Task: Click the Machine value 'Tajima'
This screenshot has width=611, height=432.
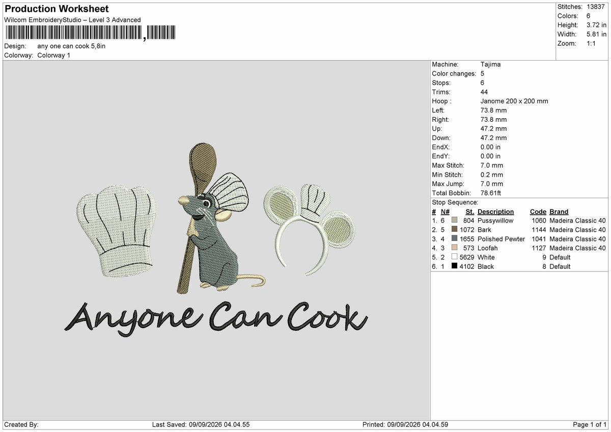Action: 490,64
